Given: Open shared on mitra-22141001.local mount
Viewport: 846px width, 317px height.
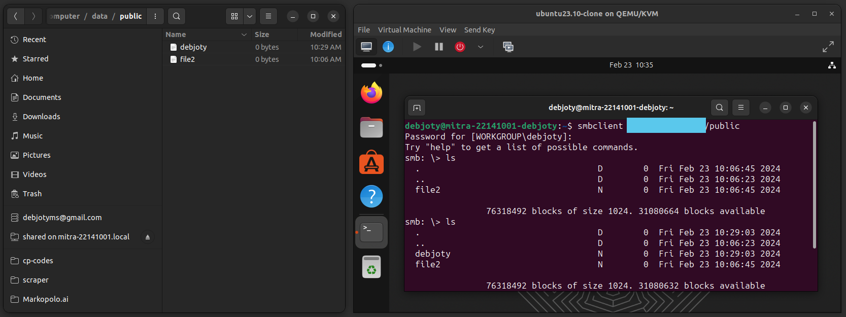Looking at the screenshot, I should point(76,237).
